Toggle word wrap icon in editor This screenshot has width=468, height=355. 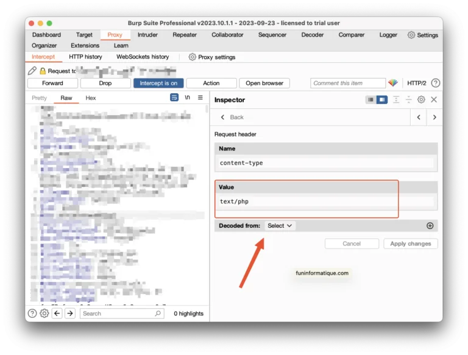point(174,97)
